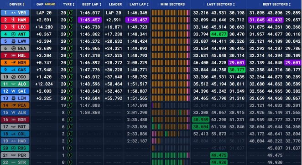Click the 2:00.229 last lap time for NOR

(x=137, y=63)
